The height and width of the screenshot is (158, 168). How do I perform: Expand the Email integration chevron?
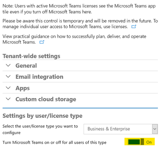coord(8,76)
